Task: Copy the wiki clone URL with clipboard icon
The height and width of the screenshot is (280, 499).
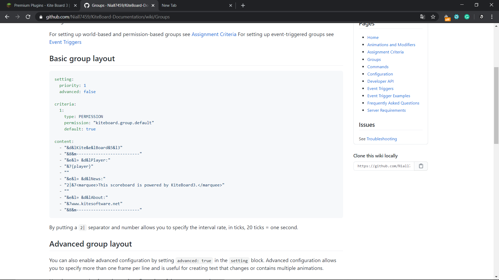Action: pos(421,166)
